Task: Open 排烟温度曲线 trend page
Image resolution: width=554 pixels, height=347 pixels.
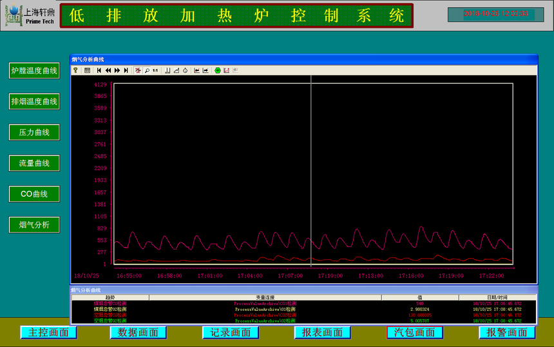Action: (x=34, y=102)
